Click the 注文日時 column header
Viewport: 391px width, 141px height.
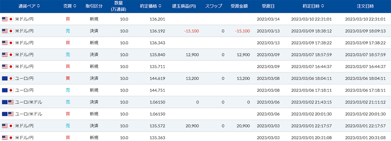pyautogui.click(x=365, y=7)
